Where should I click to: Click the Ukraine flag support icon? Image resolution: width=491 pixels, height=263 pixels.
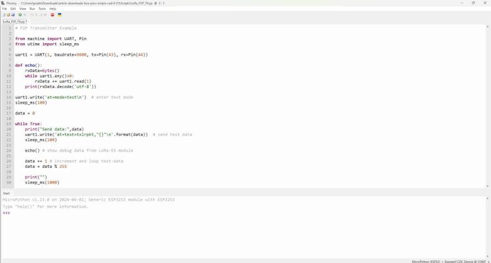point(60,14)
